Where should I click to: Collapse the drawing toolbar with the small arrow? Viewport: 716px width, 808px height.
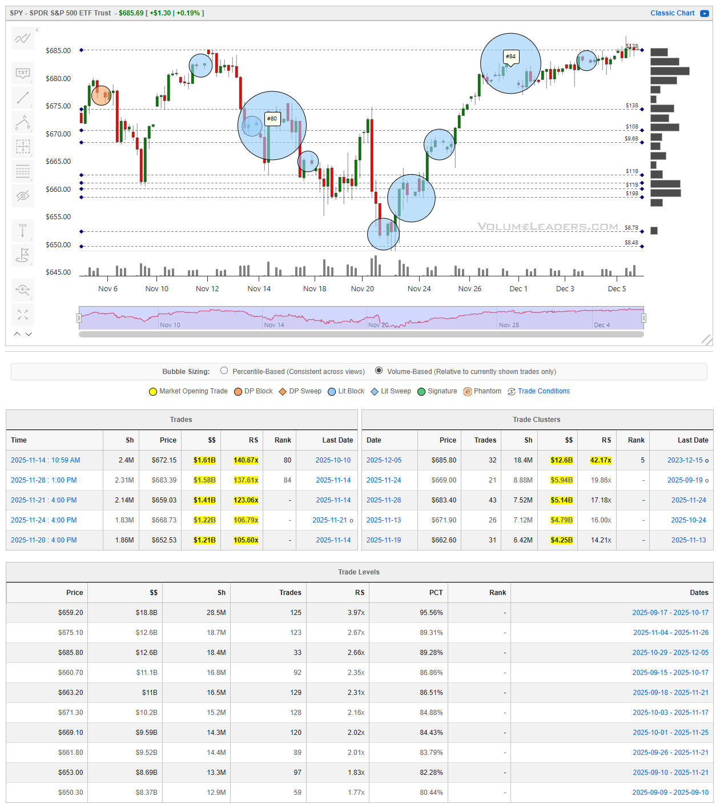37,30
